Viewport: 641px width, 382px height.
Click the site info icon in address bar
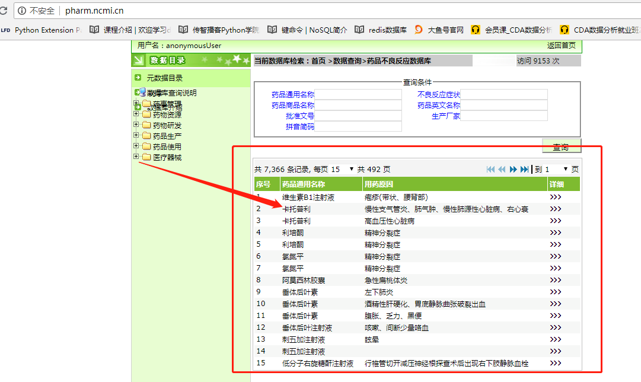(x=22, y=11)
